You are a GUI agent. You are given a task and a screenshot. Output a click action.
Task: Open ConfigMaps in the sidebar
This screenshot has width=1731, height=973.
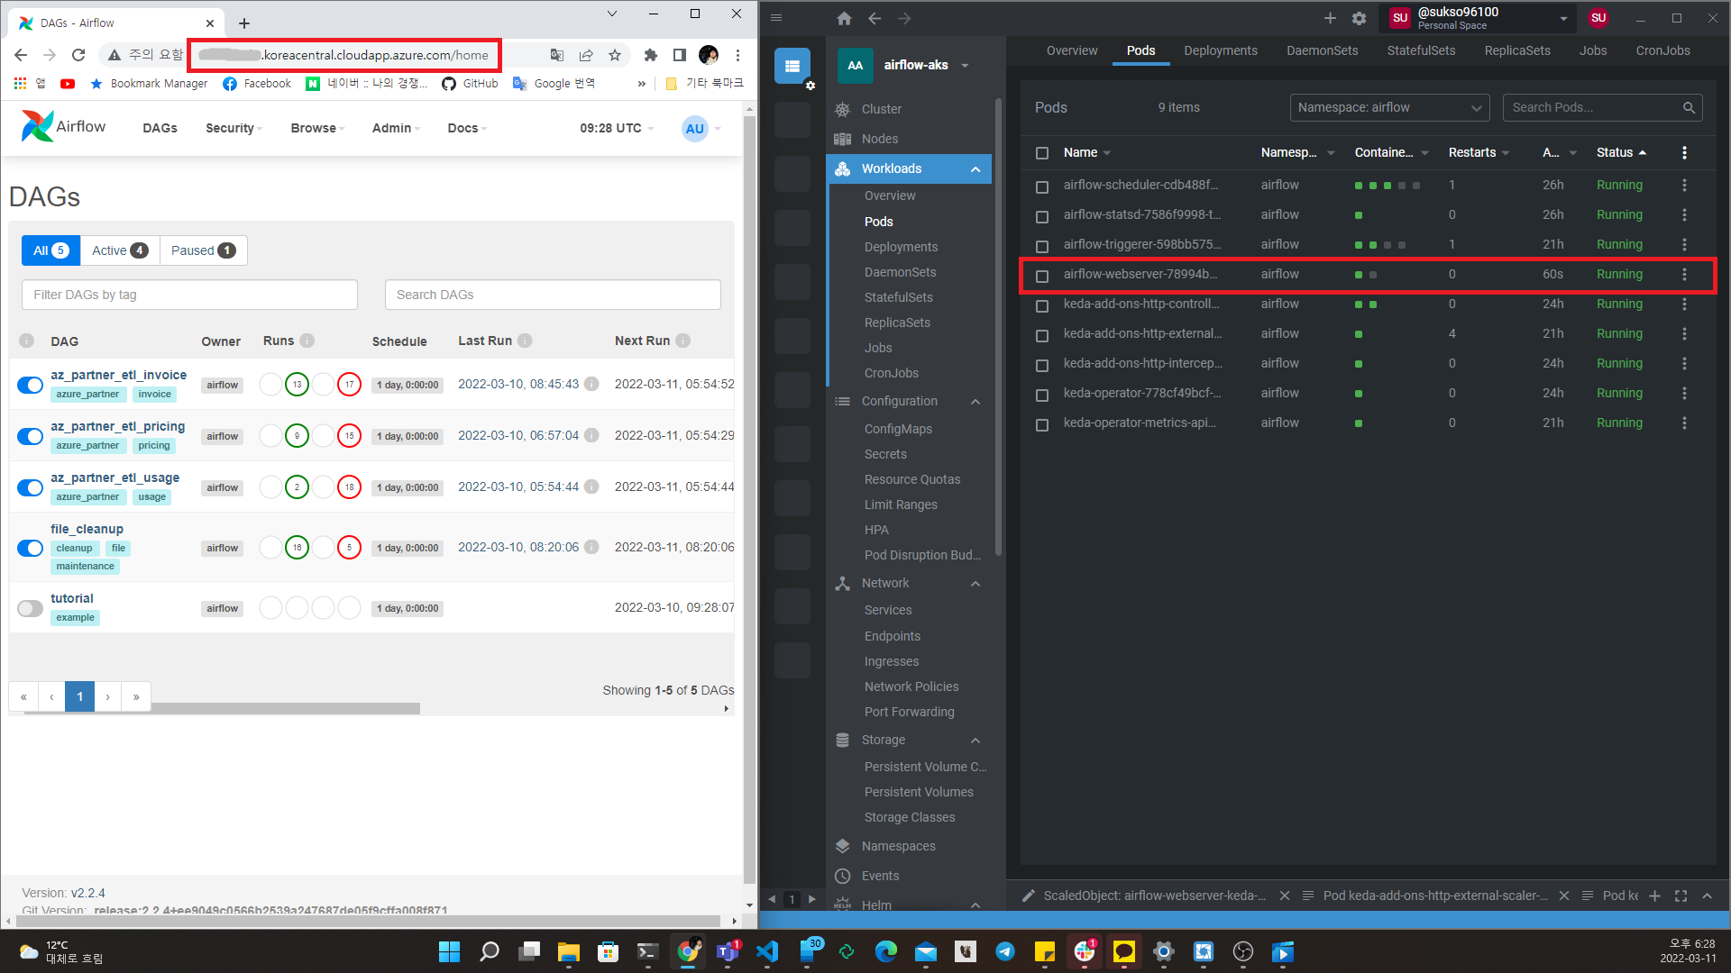(898, 429)
